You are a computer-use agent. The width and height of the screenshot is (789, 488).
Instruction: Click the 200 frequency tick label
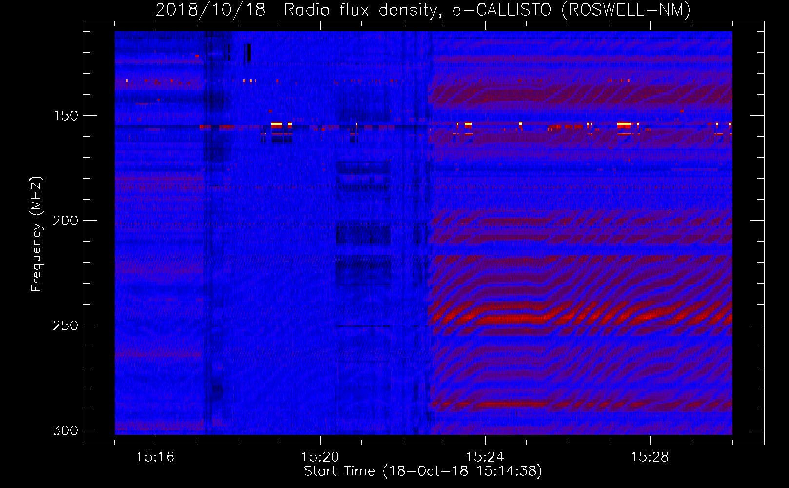coord(65,221)
